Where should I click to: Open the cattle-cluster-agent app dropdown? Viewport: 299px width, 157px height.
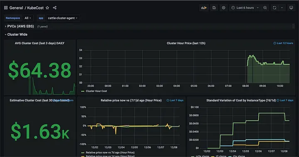click(63, 18)
